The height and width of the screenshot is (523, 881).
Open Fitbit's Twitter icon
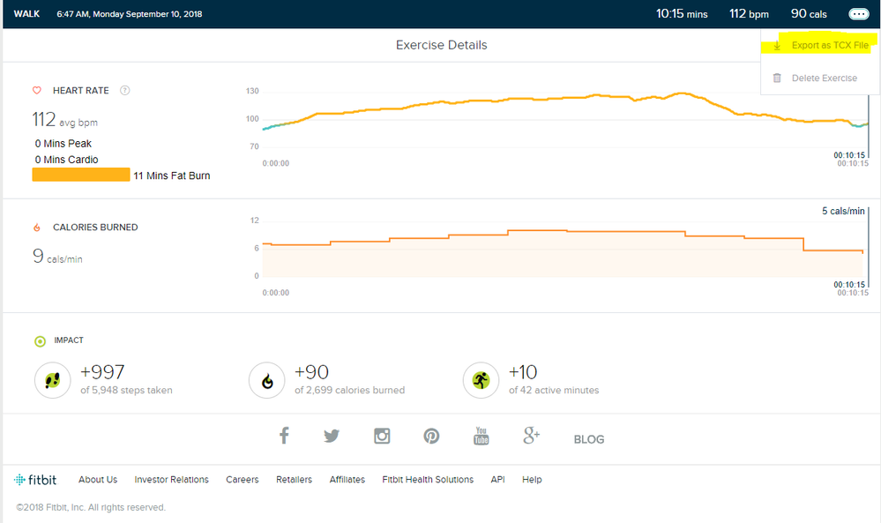(x=332, y=436)
